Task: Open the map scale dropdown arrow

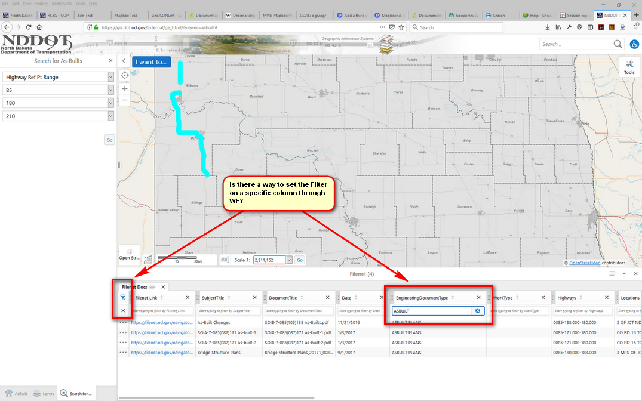Action: click(x=289, y=260)
